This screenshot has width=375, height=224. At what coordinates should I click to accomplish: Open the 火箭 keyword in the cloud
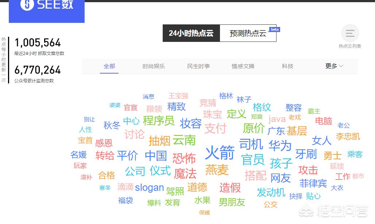point(219,154)
